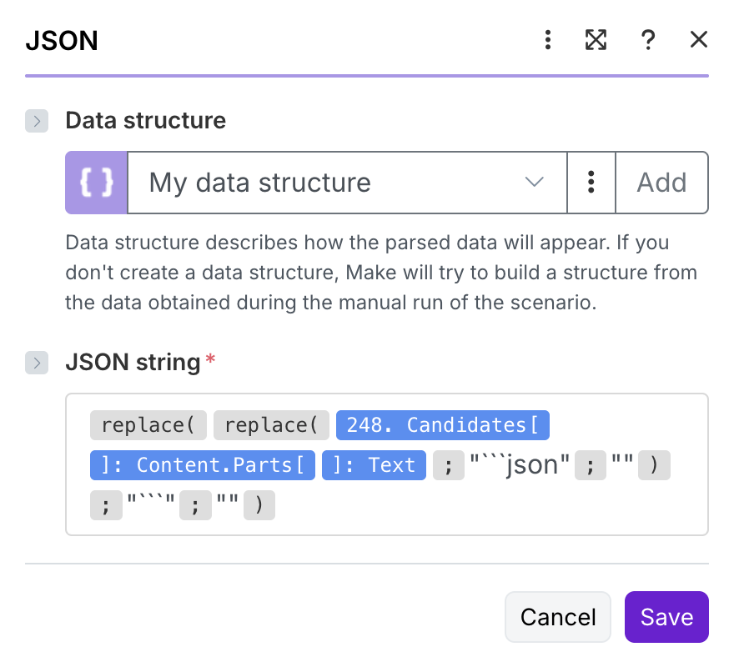Click the first replace( function token

[148, 425]
